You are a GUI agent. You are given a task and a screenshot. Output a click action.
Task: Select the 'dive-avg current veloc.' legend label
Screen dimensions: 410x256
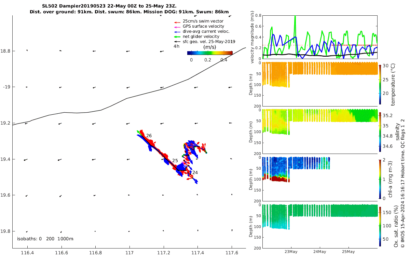click(206, 31)
